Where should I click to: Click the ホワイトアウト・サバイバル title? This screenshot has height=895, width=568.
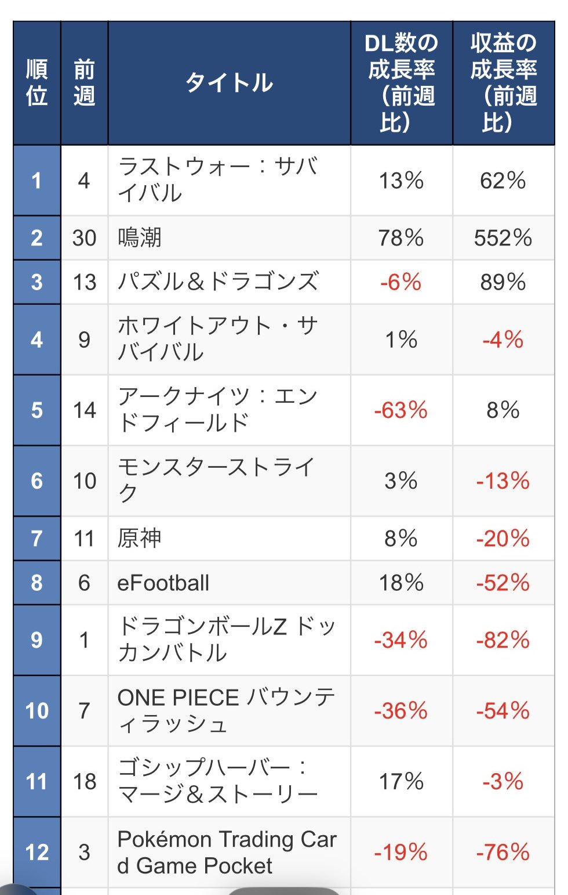217,340
